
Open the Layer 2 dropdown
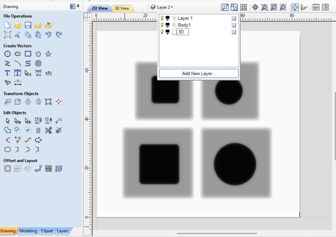[x=162, y=7]
